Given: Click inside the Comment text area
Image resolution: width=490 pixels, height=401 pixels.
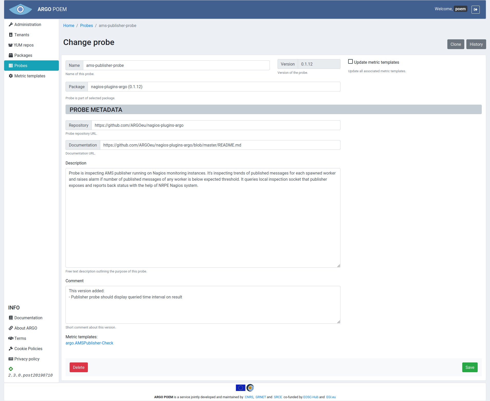Looking at the screenshot, I should click(x=203, y=305).
